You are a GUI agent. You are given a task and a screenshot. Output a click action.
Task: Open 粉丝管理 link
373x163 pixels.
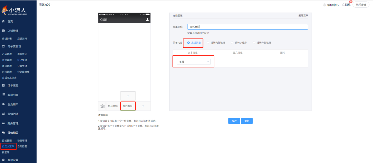pos(22,141)
